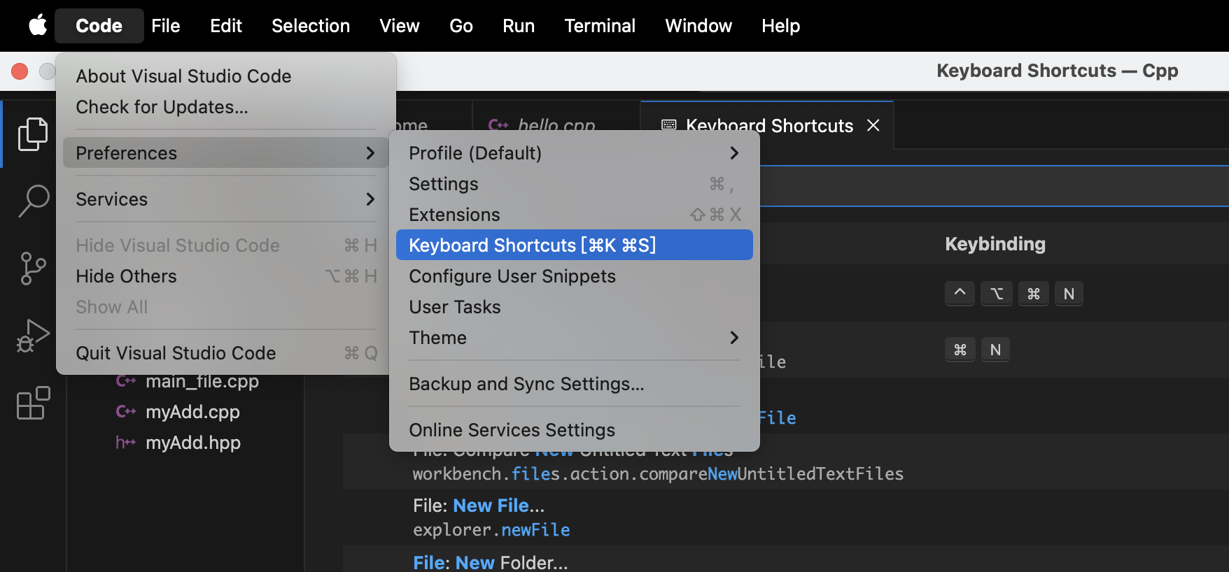Click the Keybinding column header
This screenshot has height=572, width=1229.
[995, 244]
